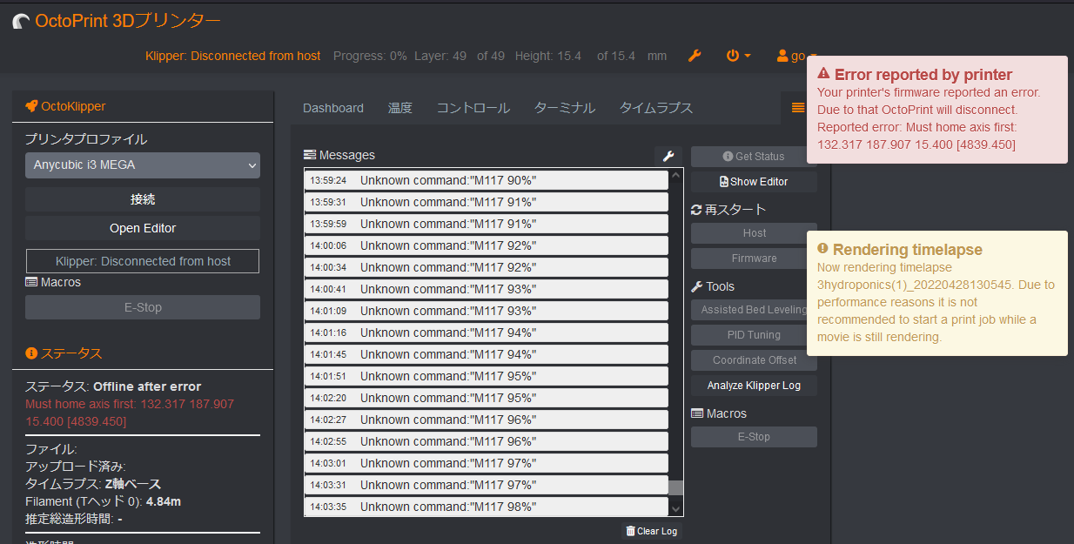Click the navbar "Klipper: Disconnected from host" text
The image size is (1074, 544).
click(x=233, y=56)
